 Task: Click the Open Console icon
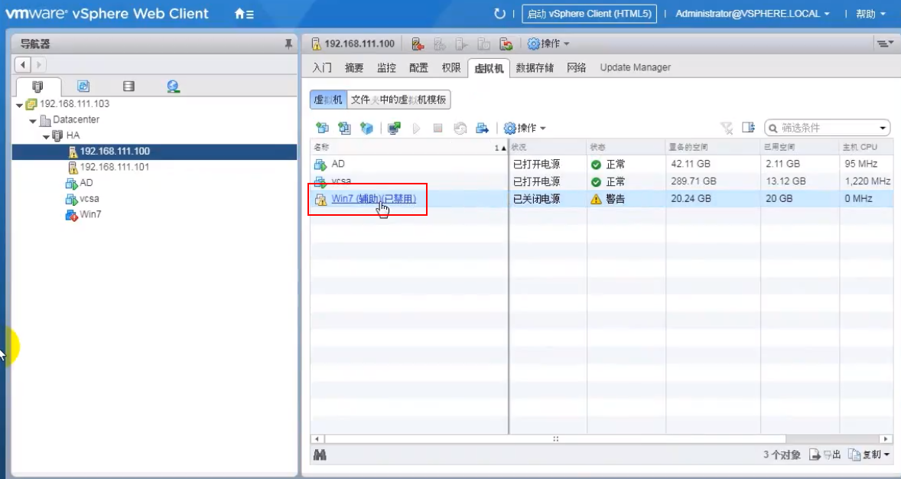click(394, 128)
